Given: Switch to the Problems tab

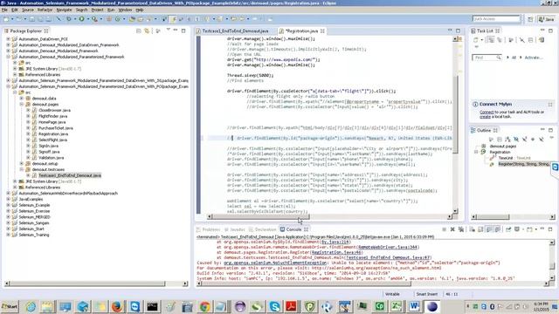Looking at the screenshot, I should 208,229.
